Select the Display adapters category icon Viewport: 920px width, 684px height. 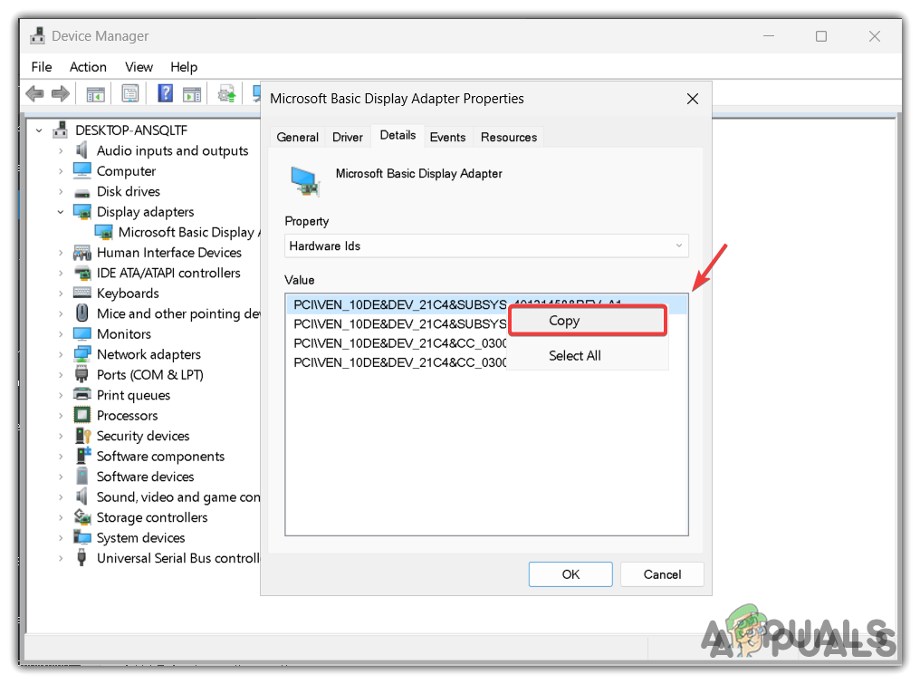tap(82, 211)
